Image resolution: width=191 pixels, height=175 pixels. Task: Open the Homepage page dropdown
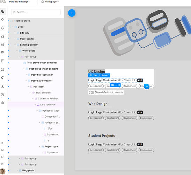[50, 2]
